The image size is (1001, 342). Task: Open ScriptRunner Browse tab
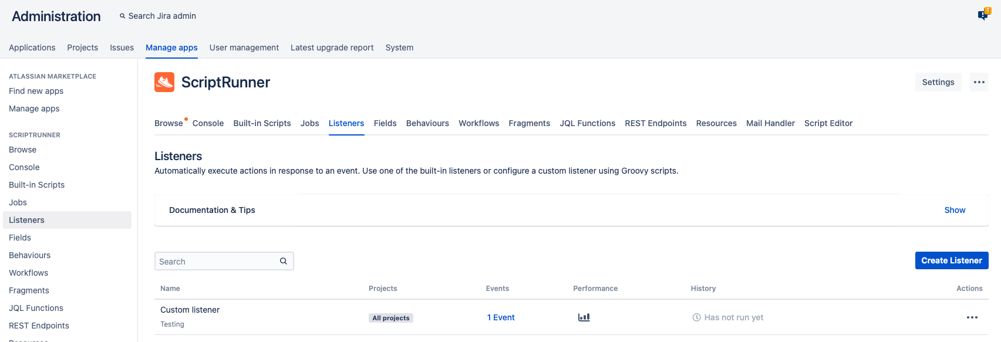pyautogui.click(x=168, y=123)
